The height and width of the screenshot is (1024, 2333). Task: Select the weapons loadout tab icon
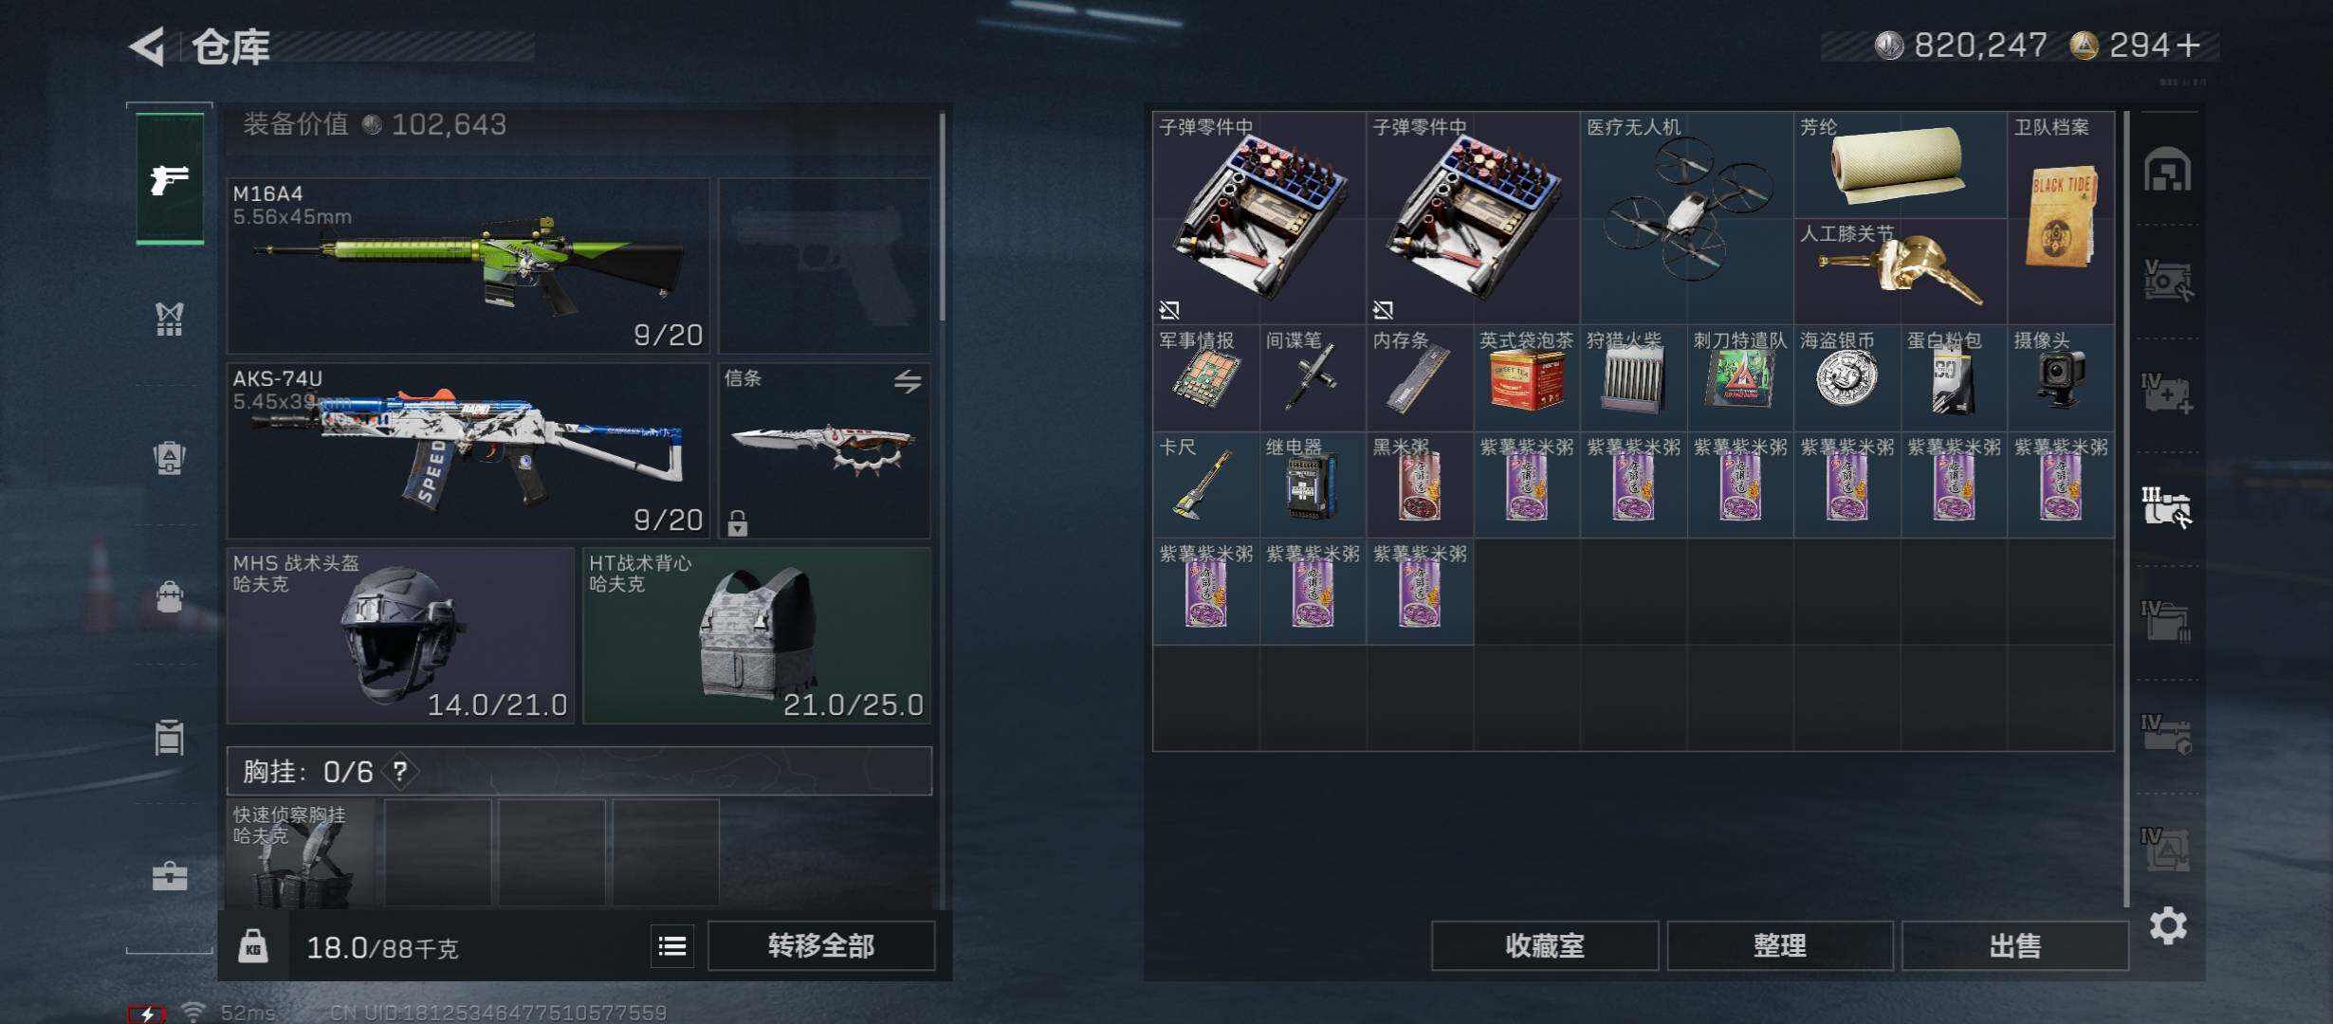(x=170, y=178)
